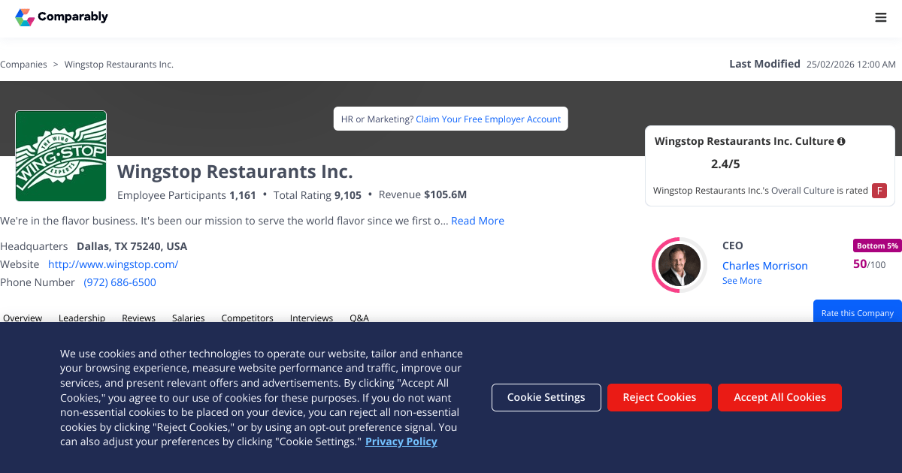This screenshot has width=902, height=473.
Task: Go to Companies breadcrumb
Action: pos(23,65)
